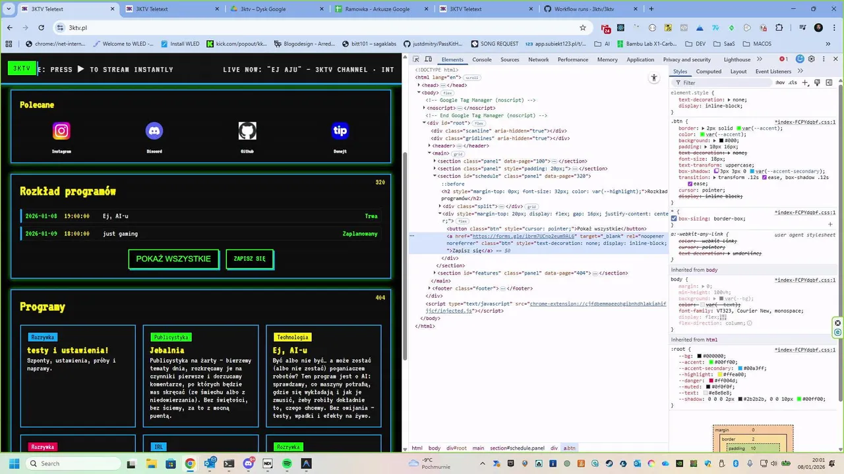Open index-FCPYdqbf.css:1 link beside .btn rule

[x=805, y=122]
